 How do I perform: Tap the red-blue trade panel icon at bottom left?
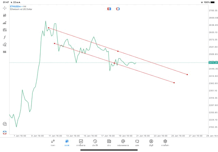click(5, 132)
